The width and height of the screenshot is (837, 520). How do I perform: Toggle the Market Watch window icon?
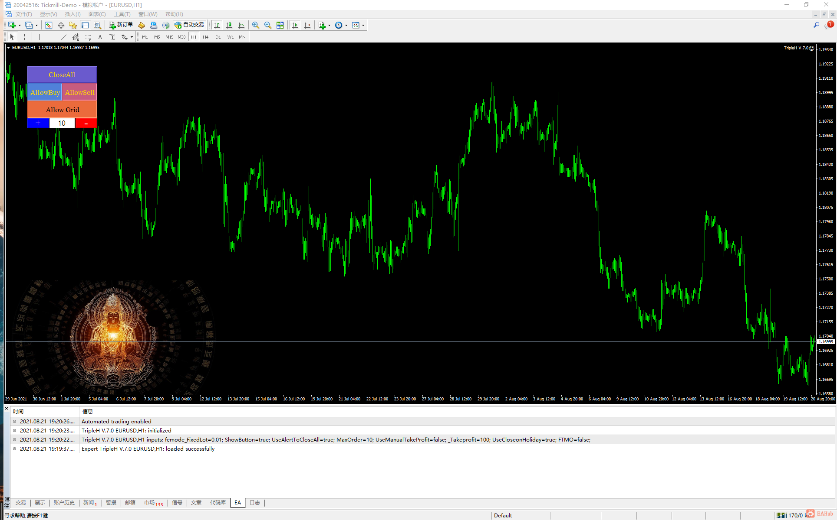click(x=49, y=25)
